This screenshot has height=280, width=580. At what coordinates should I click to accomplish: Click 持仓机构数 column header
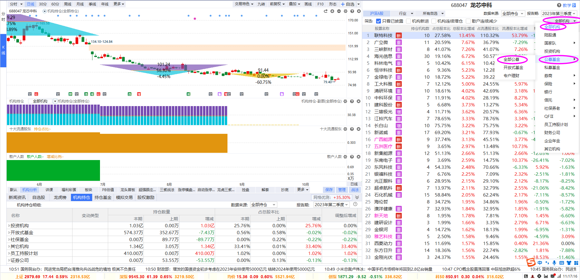420,28
